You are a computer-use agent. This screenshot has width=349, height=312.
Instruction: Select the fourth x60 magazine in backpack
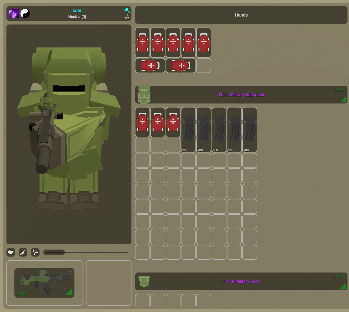[x=234, y=130]
